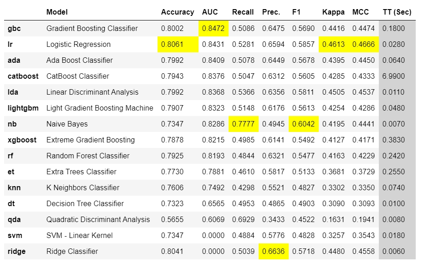Click CatBoost training time 6.9900
The image size is (423, 263).
point(393,76)
